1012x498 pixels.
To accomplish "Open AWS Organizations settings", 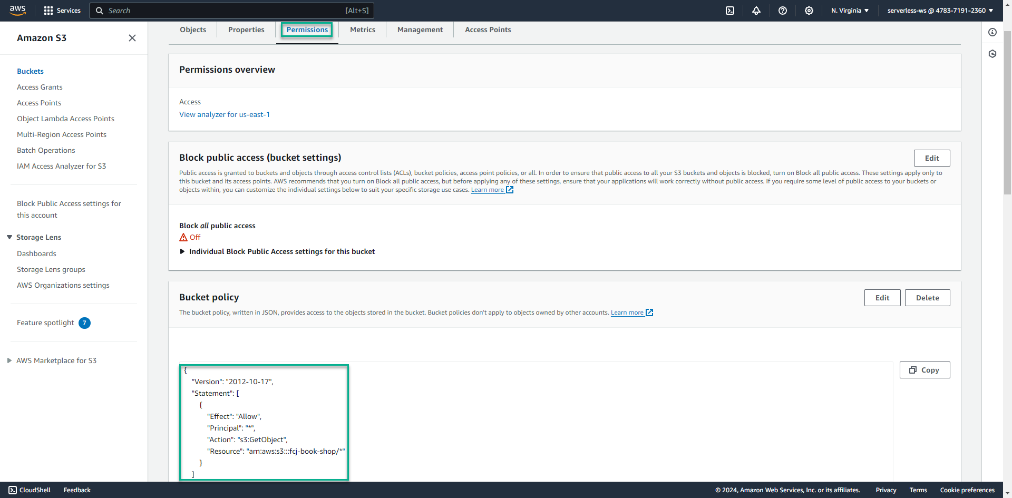I will pyautogui.click(x=63, y=285).
